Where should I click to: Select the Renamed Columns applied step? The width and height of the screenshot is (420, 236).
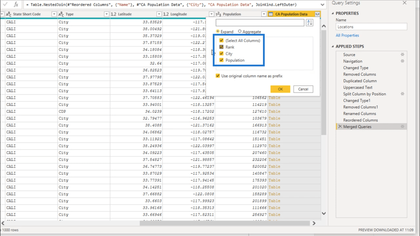coord(359,113)
